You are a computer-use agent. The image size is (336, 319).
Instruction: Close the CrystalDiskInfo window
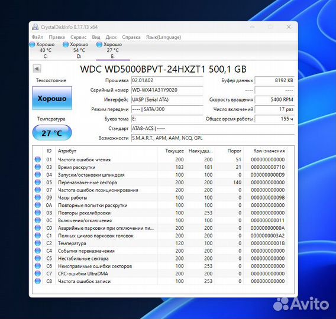click(x=289, y=27)
